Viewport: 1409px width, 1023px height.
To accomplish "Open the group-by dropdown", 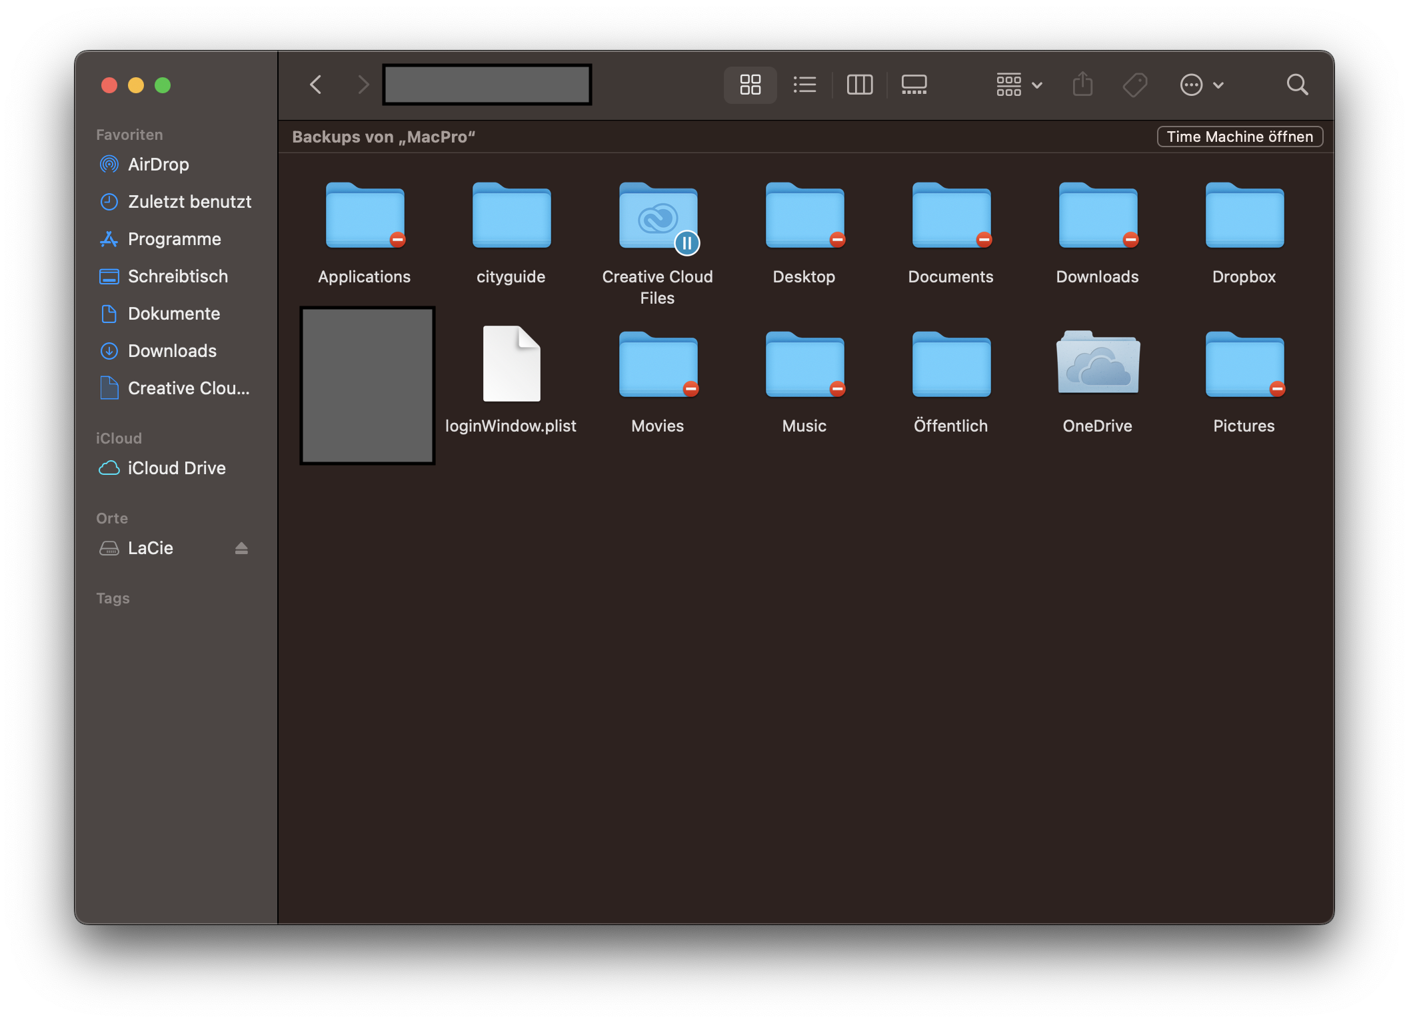I will coord(1018,85).
